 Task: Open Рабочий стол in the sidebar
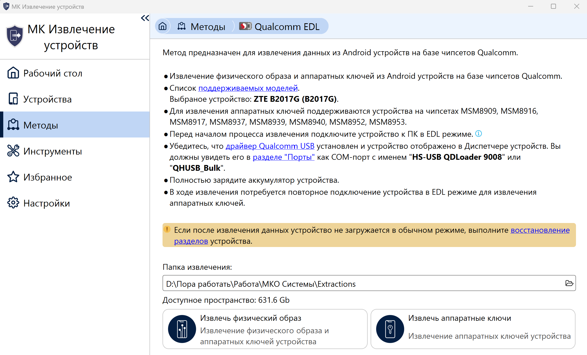75,73
